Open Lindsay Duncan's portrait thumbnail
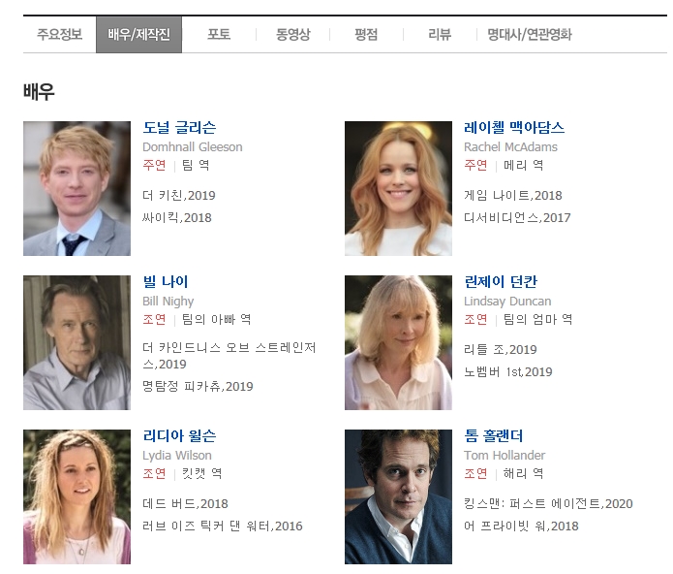The height and width of the screenshot is (574, 673). (x=398, y=342)
